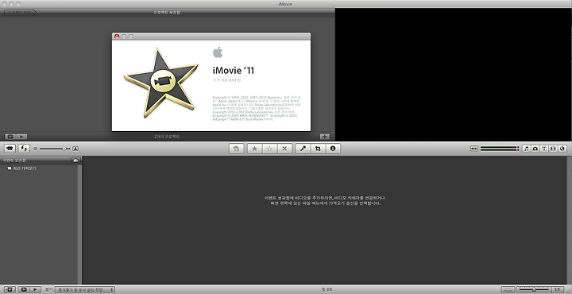Image resolution: width=572 pixels, height=294 pixels.
Task: Open the Inspector info button
Action: (333, 149)
